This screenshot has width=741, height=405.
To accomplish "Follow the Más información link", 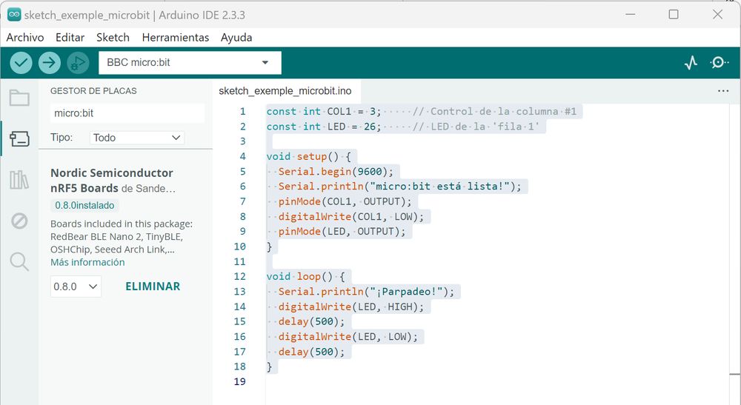I will pos(87,262).
